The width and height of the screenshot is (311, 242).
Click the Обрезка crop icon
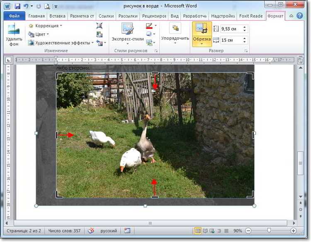202,29
